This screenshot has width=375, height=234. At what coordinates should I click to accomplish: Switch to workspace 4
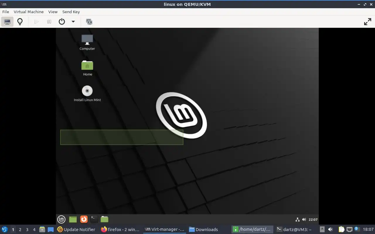[x=34, y=230]
